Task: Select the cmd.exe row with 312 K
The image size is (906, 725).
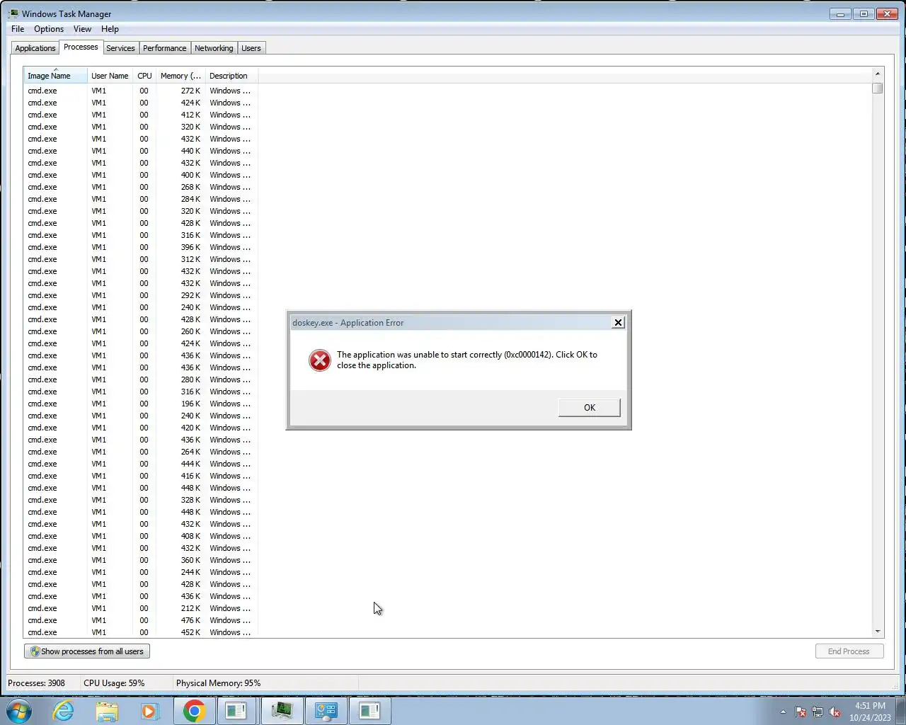Action: (141, 259)
